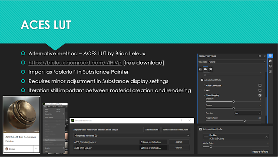The height and width of the screenshot is (157, 278).
Task: Switch to the Environment settings tab icon
Action: tap(200, 69)
